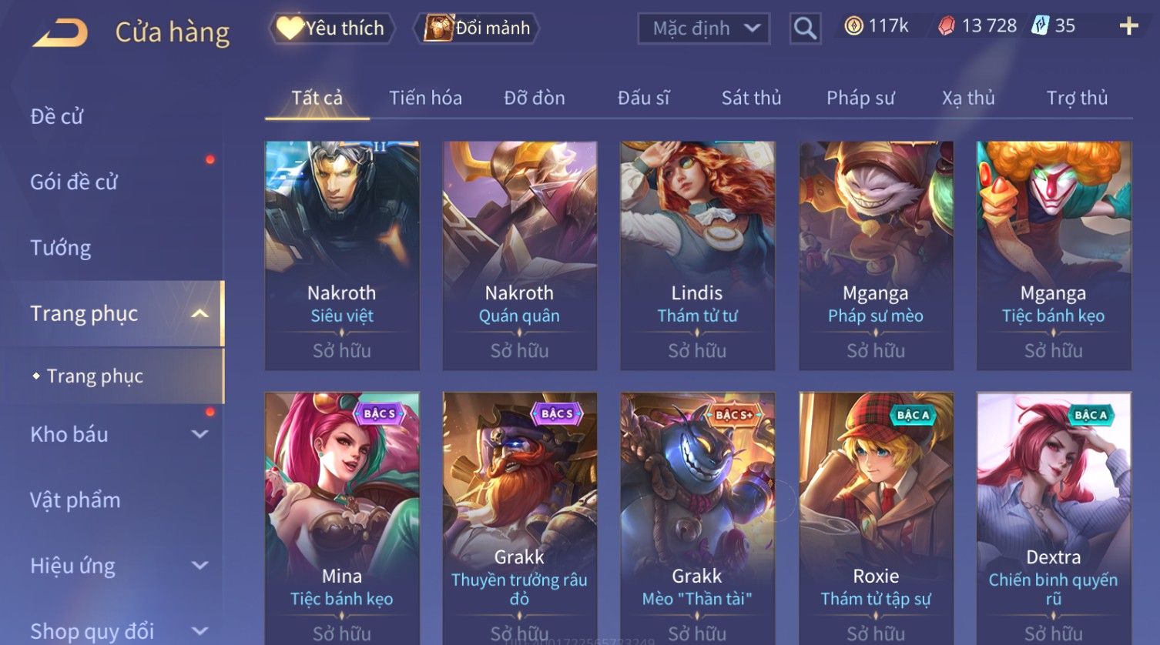This screenshot has height=645, width=1160.
Task: Open Đổi mảnh fragment exchange chest icon
Action: tap(477, 28)
